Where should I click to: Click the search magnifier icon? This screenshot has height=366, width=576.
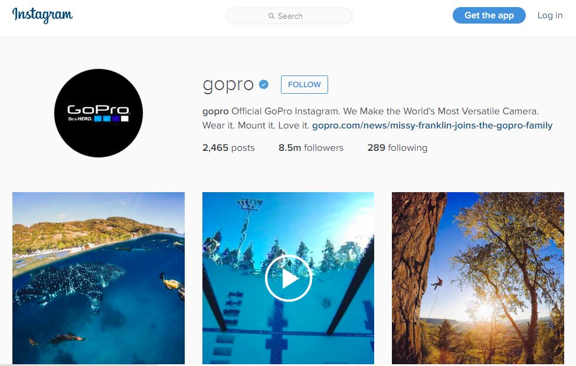coord(271,16)
